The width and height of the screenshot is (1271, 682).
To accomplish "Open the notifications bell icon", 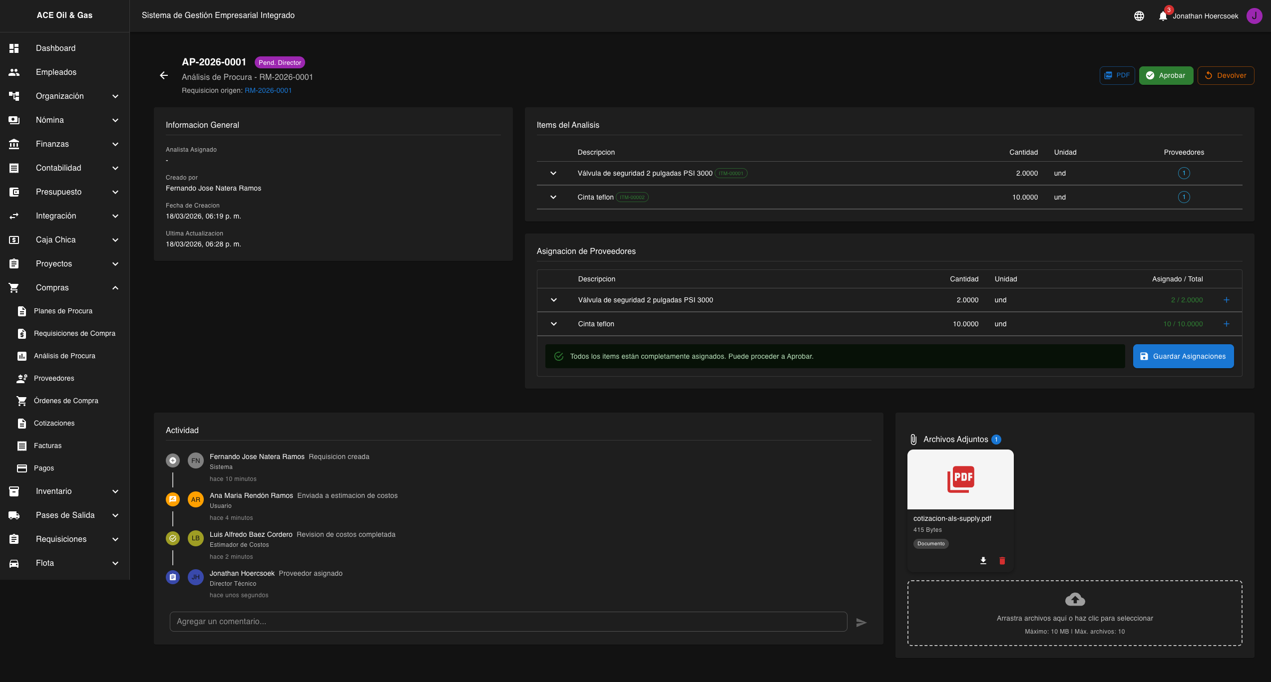I will point(1163,16).
